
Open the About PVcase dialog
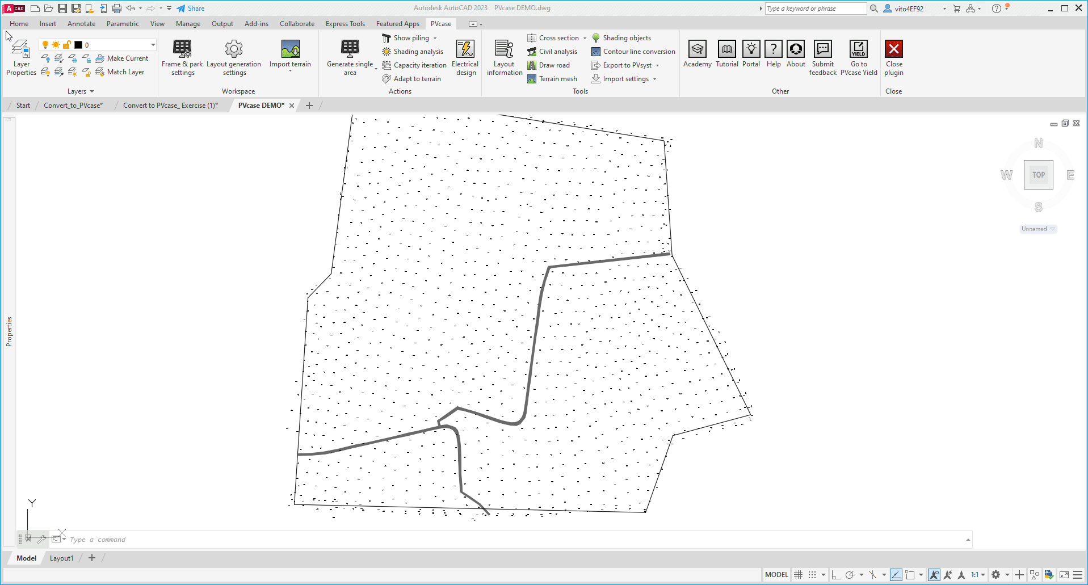[796, 54]
